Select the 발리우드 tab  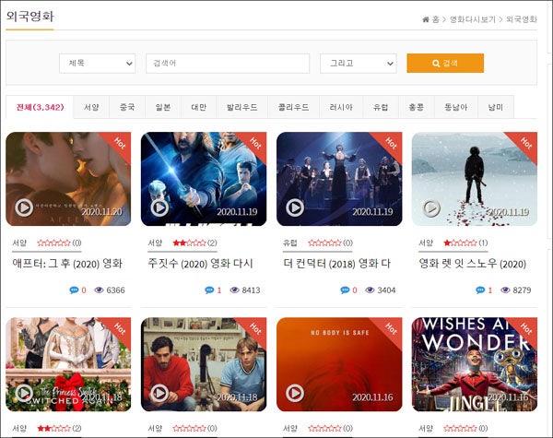pyautogui.click(x=242, y=107)
